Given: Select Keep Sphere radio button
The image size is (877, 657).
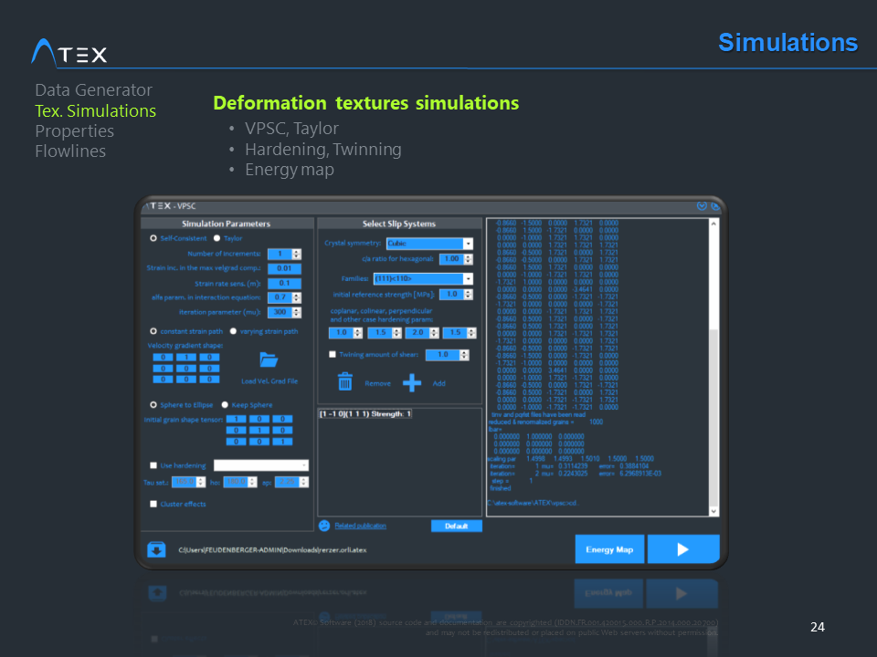Looking at the screenshot, I should point(225,405).
